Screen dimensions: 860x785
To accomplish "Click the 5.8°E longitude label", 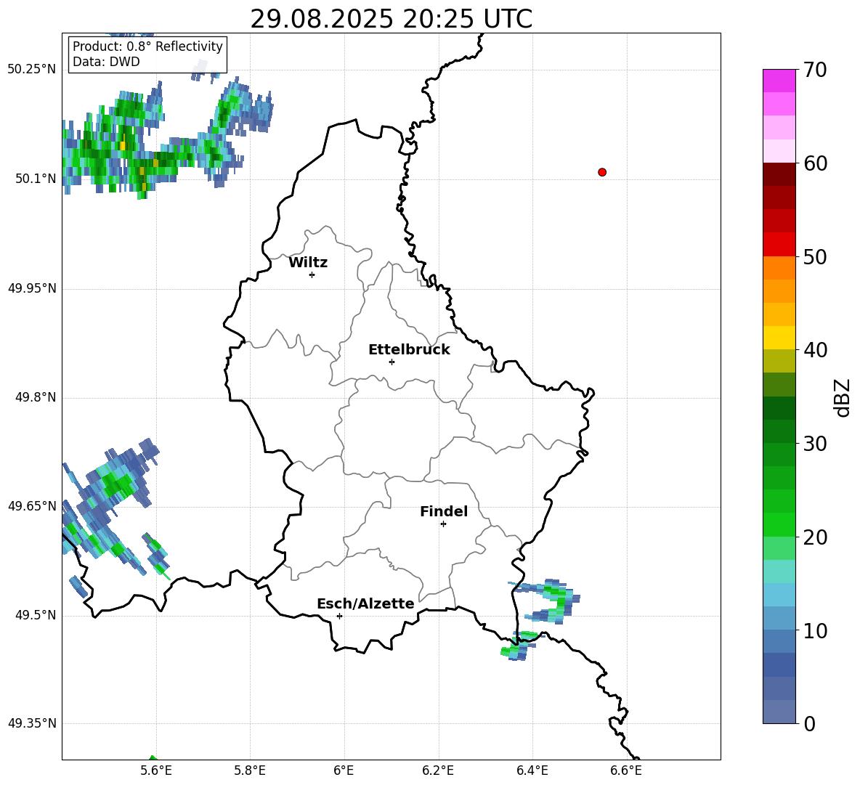I will 250,770.
